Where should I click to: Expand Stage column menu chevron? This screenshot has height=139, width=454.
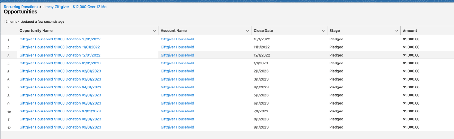(397, 31)
